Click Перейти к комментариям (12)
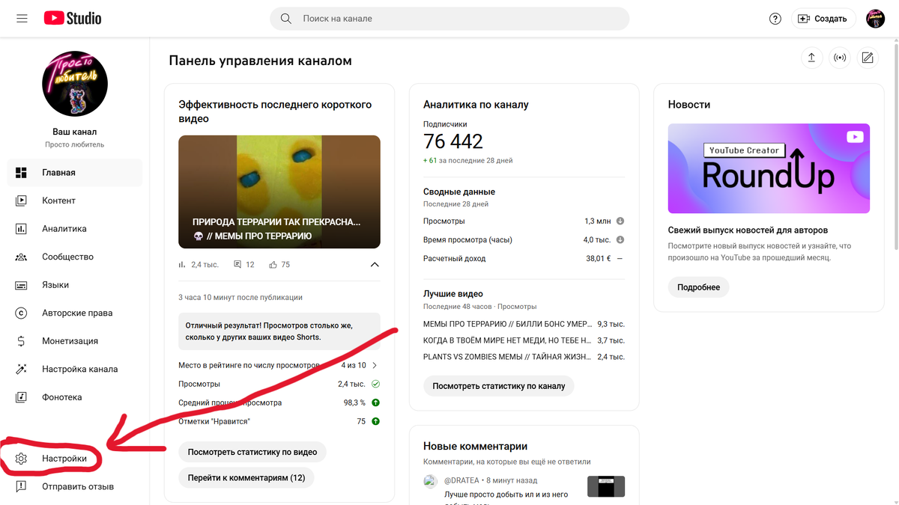 (246, 477)
